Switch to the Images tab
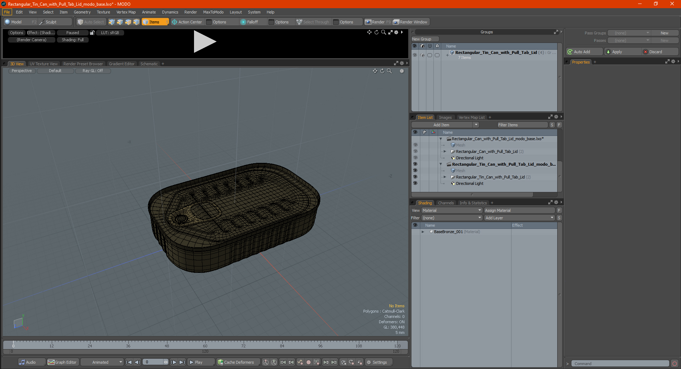This screenshot has width=681, height=369. [445, 117]
